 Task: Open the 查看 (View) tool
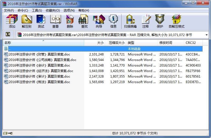55,21
